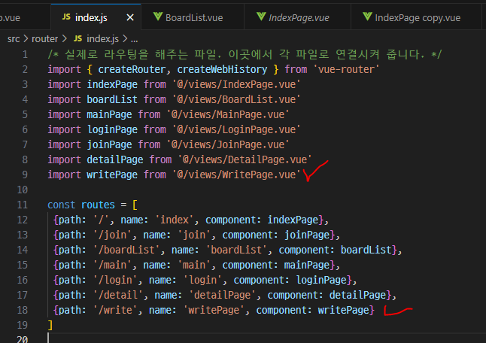Click 'boardList' identifier on line 4
The width and height of the screenshot is (486, 343).
tap(112, 99)
